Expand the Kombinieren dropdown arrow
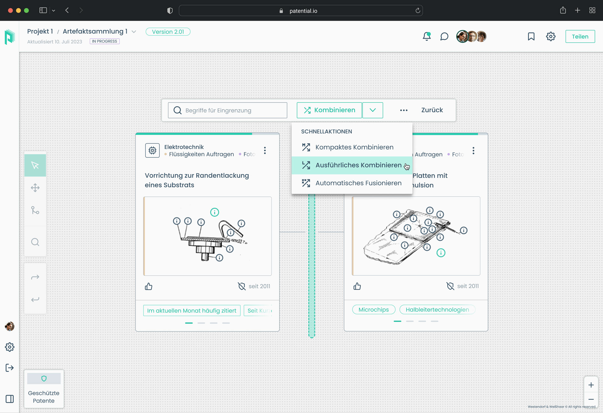 coord(372,110)
